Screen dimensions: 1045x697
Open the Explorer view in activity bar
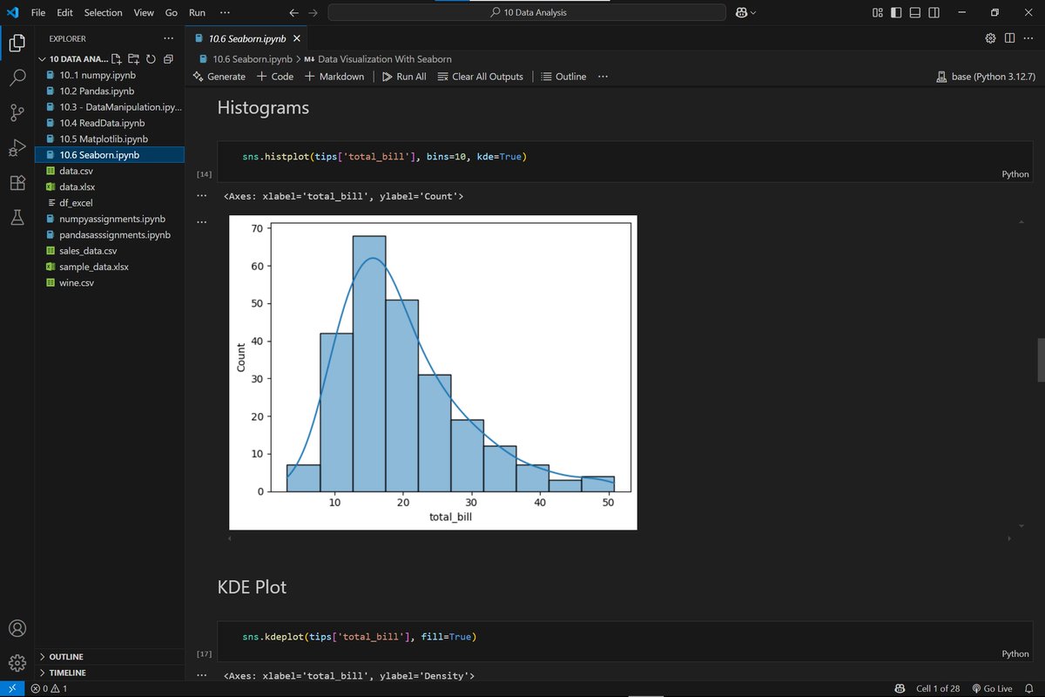coord(17,42)
